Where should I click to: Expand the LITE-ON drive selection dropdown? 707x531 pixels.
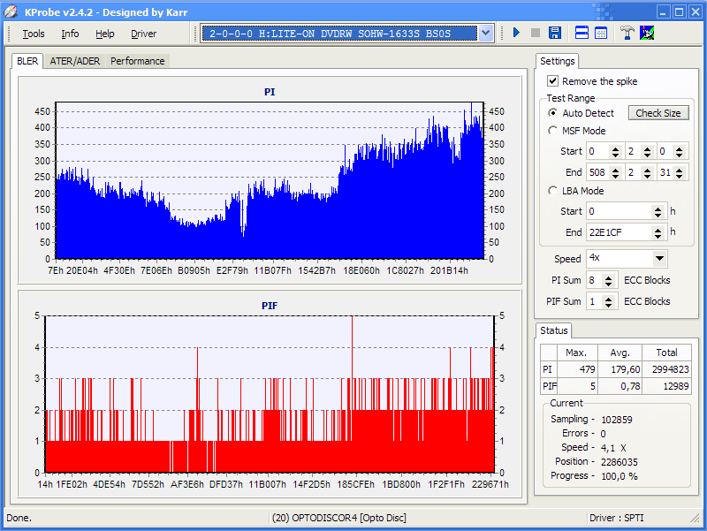pos(485,33)
